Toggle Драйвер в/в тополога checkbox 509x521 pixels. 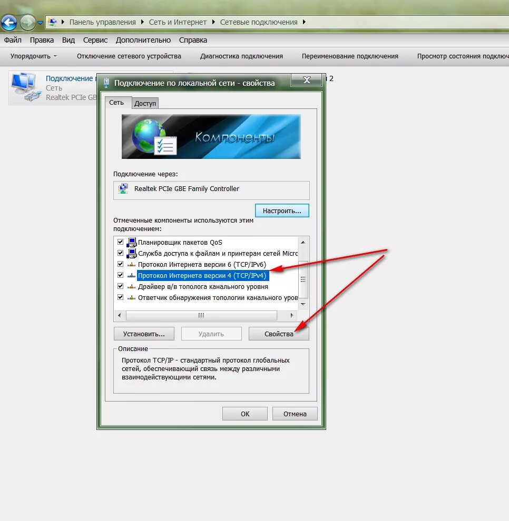121,286
